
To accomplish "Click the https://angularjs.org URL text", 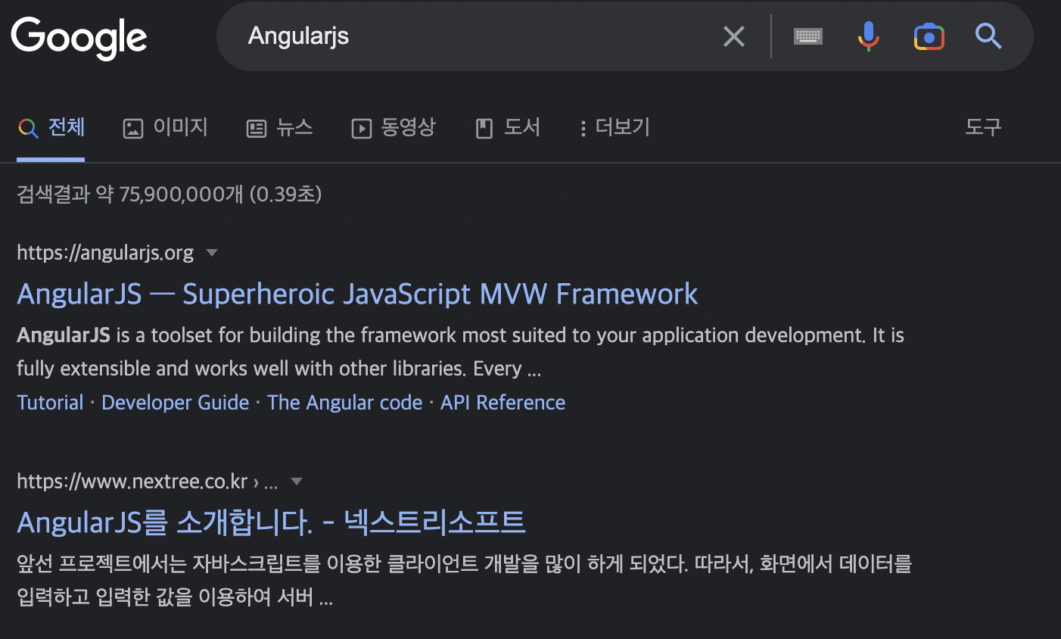I will [x=105, y=252].
